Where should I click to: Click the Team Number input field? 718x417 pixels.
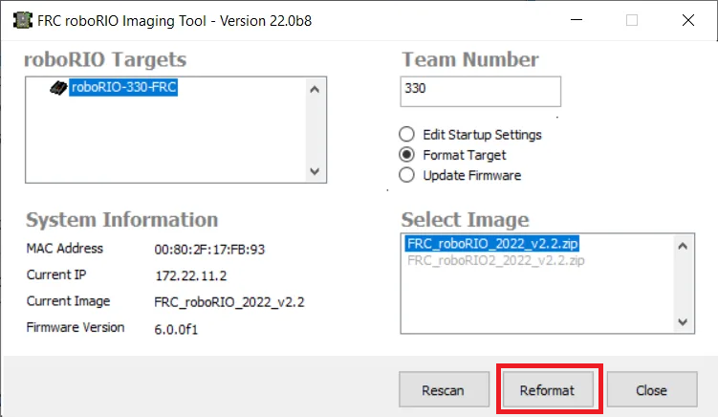click(480, 92)
